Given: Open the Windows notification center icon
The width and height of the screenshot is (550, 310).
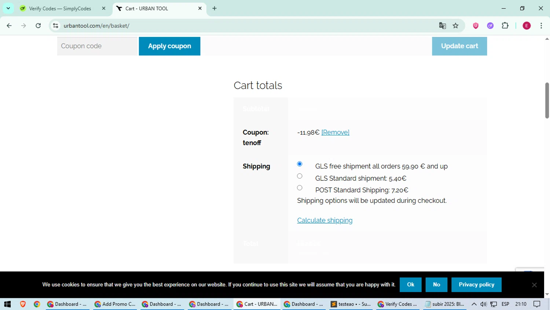Looking at the screenshot, I should [x=537, y=304].
